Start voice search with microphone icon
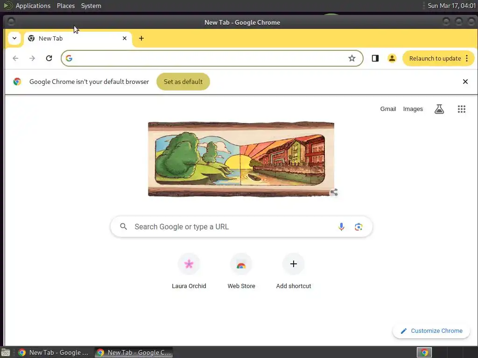Screen dimensions: 478x358 pyautogui.click(x=341, y=227)
